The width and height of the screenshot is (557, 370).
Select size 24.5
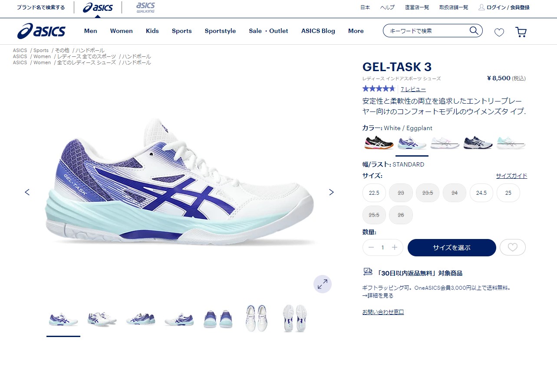point(481,193)
